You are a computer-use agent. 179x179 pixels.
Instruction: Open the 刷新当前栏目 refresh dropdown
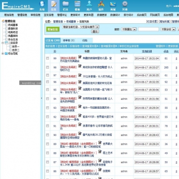(81, 27)
